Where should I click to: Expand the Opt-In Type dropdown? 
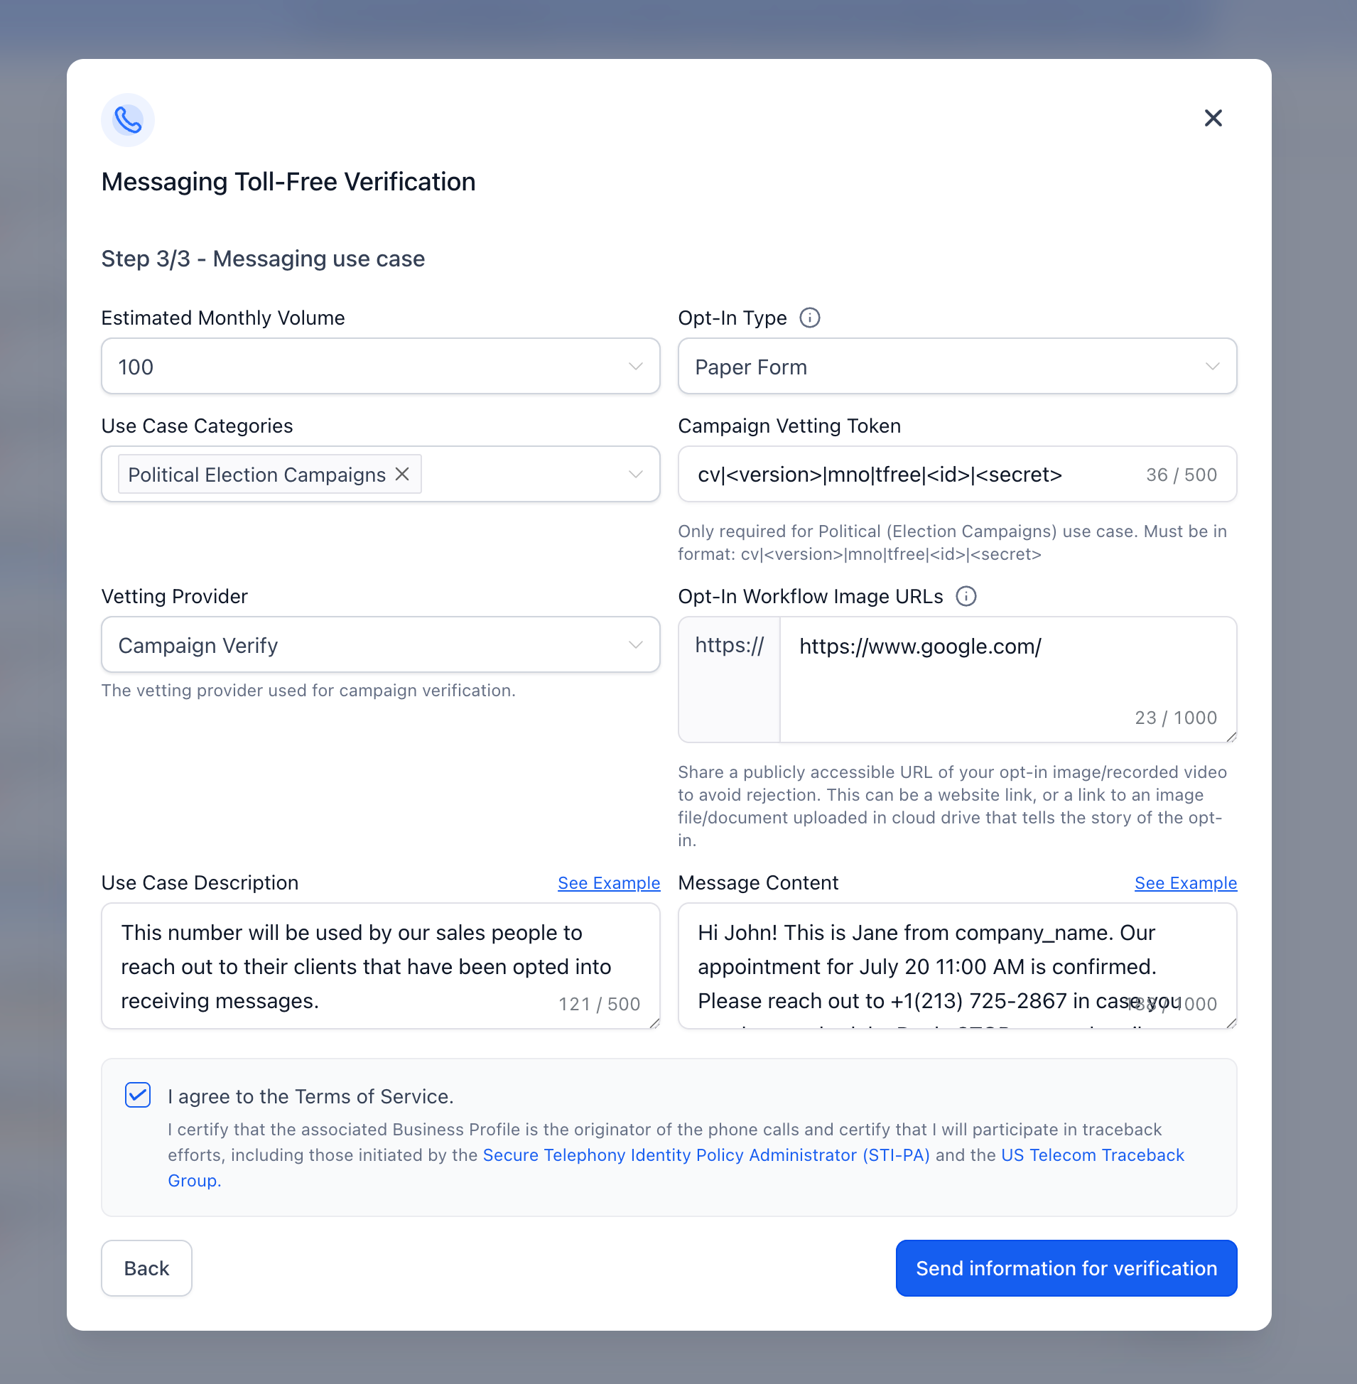click(956, 367)
